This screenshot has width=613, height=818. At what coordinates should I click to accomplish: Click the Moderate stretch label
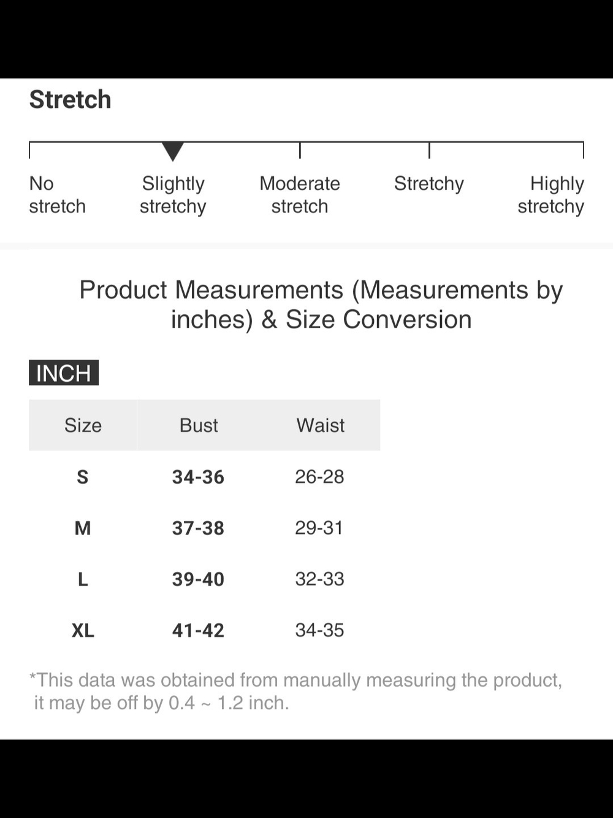[x=300, y=195]
